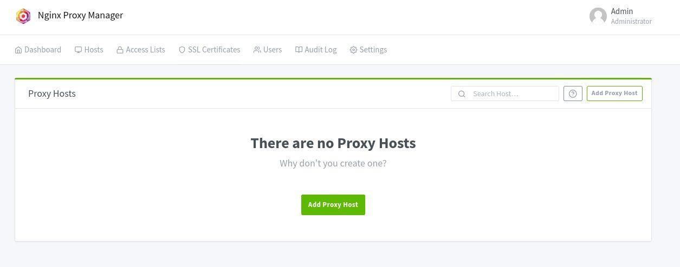680x267 pixels.
Task: Click the Settings gear icon
Action: [x=353, y=50]
